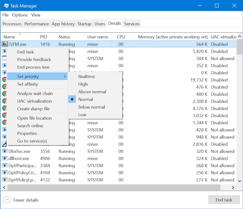Click the horizontal scrollbar thumb
243x209 pixels.
tap(114, 187)
